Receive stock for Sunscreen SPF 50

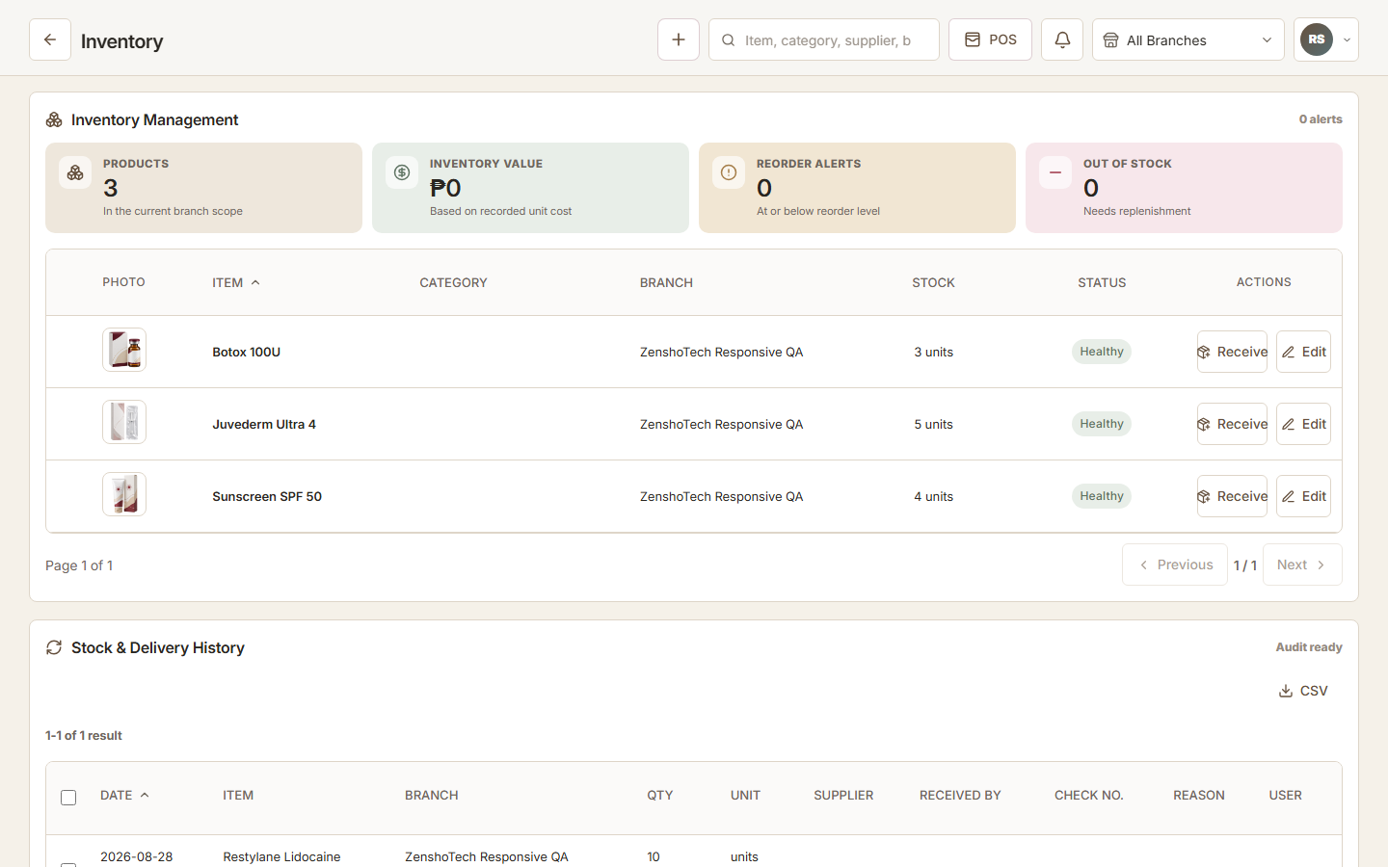[x=1232, y=496]
